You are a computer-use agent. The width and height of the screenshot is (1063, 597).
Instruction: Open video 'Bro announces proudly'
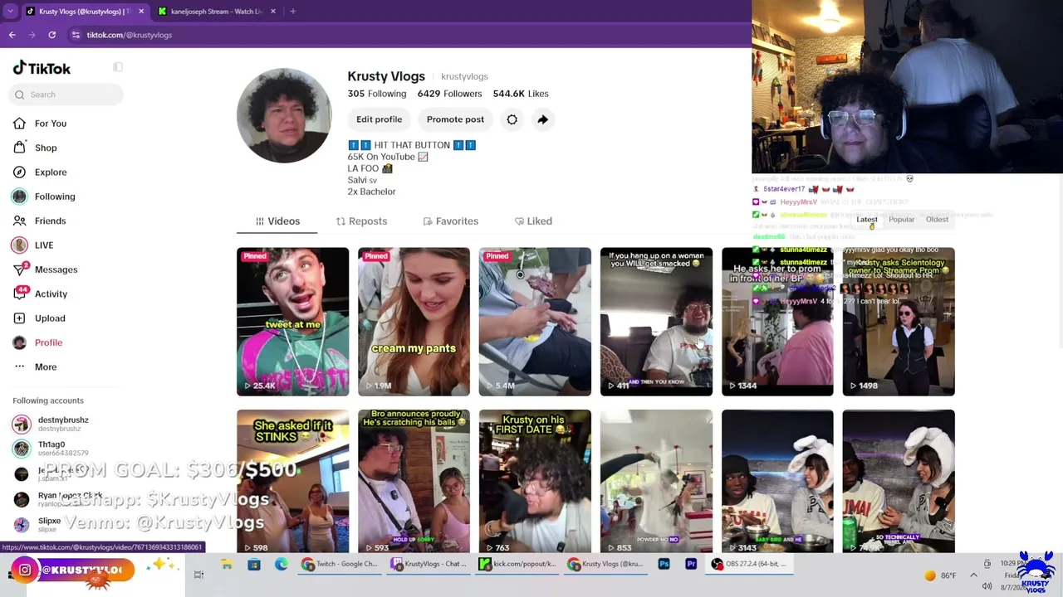[414, 481]
